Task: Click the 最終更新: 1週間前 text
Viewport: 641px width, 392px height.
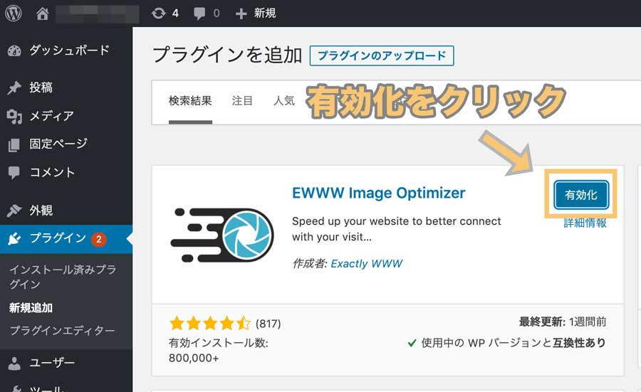Action: tap(563, 322)
